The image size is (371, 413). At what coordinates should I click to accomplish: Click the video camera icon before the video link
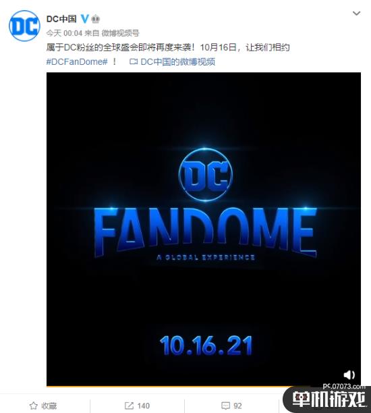(134, 61)
